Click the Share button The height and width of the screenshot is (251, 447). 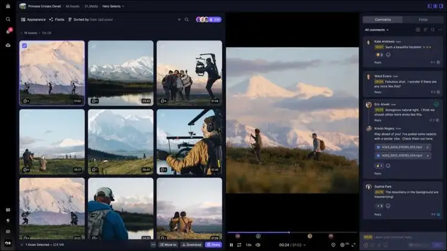(x=213, y=244)
